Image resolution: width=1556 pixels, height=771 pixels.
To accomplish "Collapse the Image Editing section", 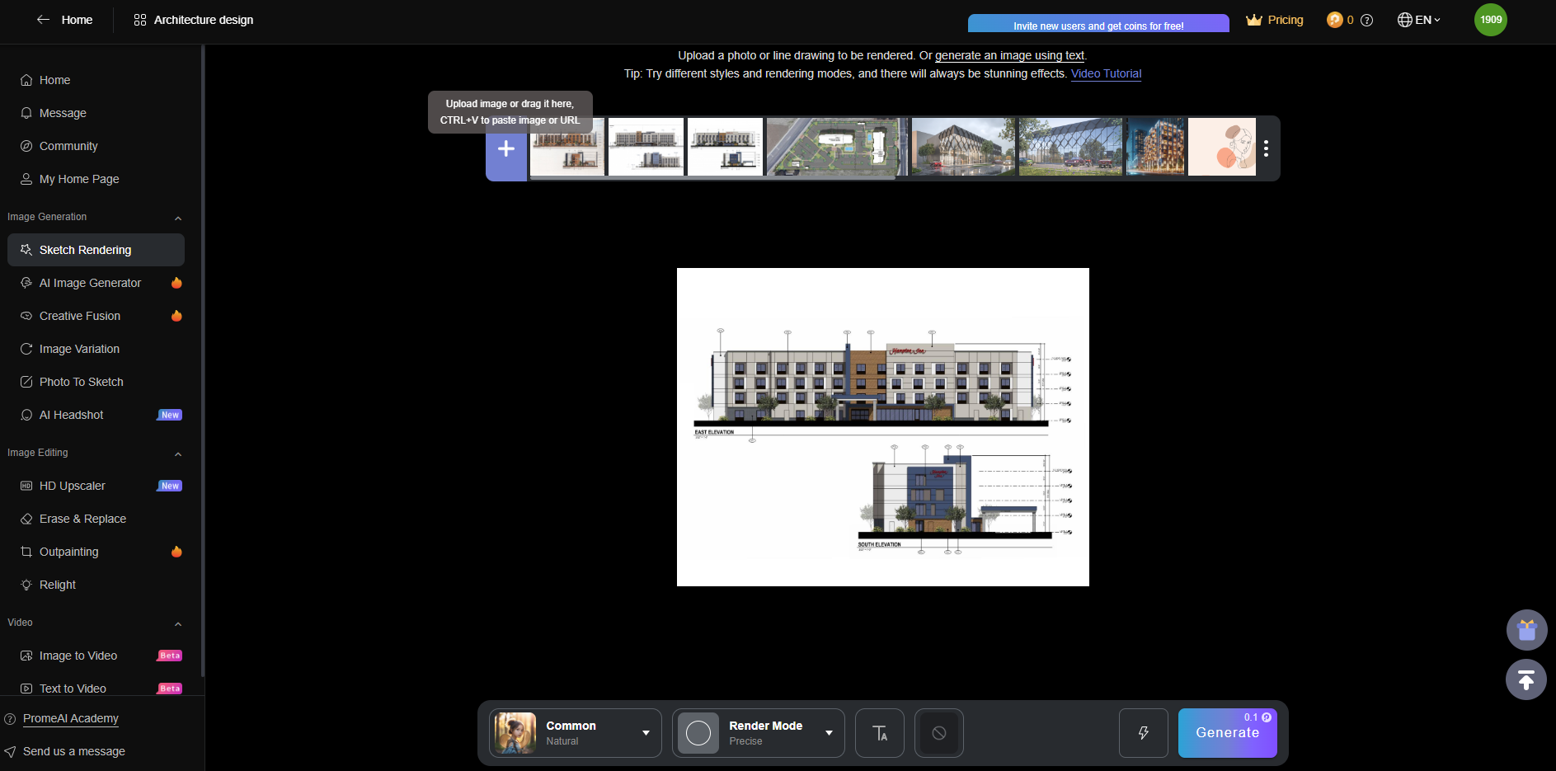I will click(178, 454).
